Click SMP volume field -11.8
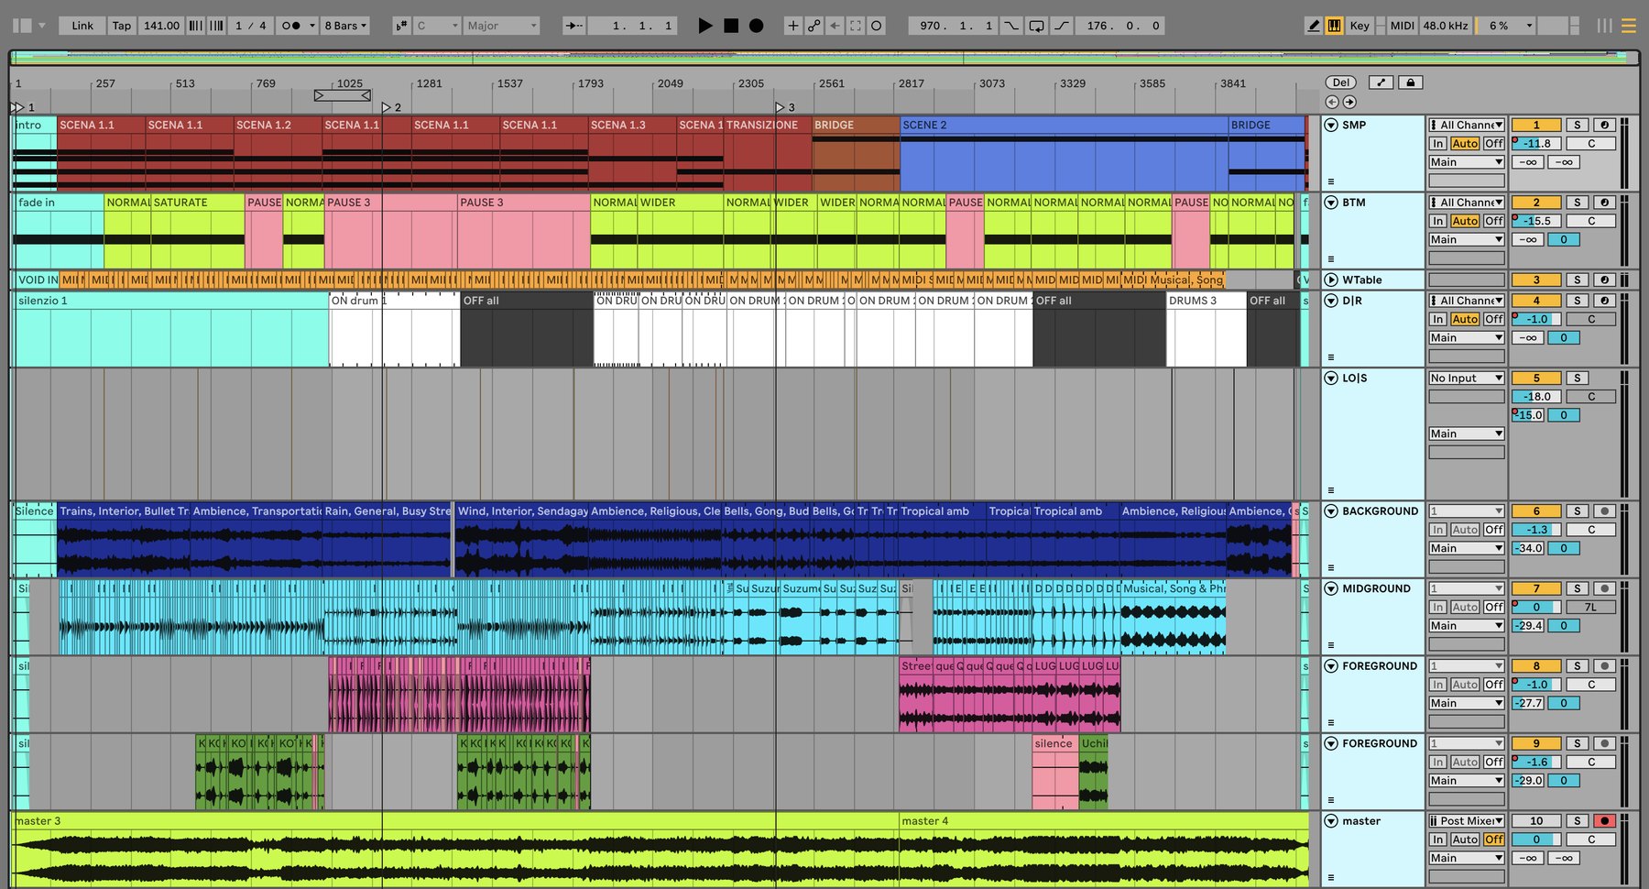This screenshot has width=1649, height=889. click(1536, 144)
